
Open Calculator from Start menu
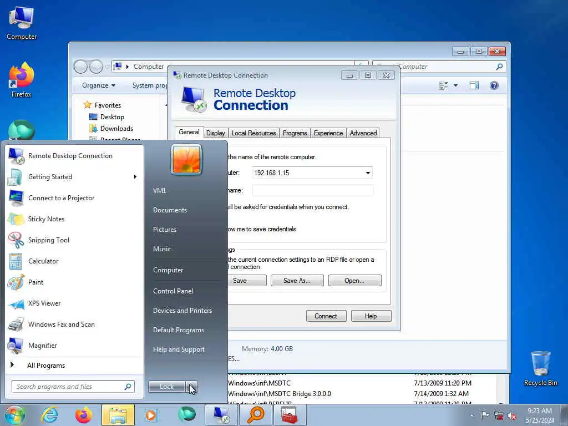point(74,261)
